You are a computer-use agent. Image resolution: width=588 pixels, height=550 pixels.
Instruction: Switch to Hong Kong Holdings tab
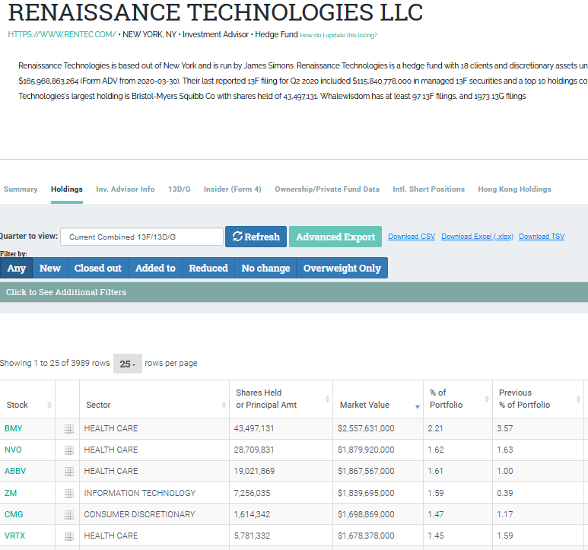(514, 189)
